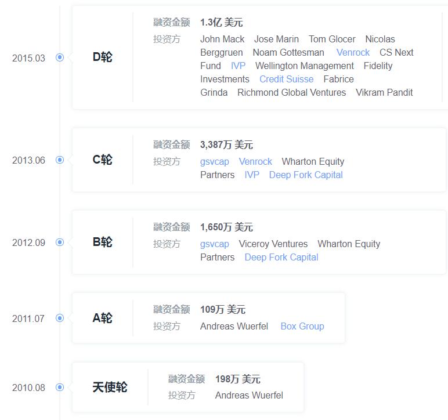Select the B轮 funding round card title
Screen dimensions: 448x420
(x=103, y=242)
